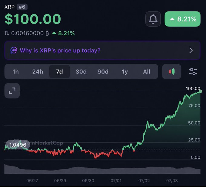Tap the 100.00 axis price label
Image resolution: width=206 pixels, height=187 pixels.
[x=193, y=89]
